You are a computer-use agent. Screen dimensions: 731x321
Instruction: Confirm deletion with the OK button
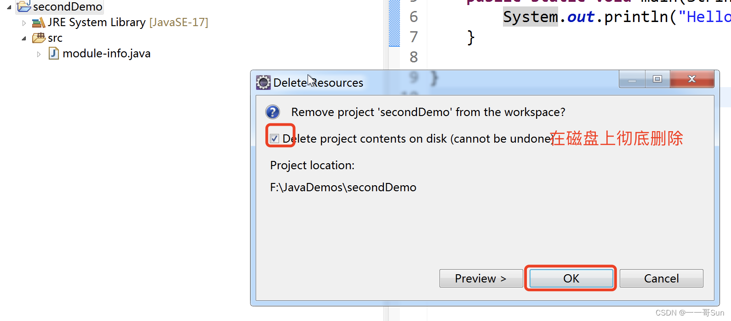[x=571, y=278]
